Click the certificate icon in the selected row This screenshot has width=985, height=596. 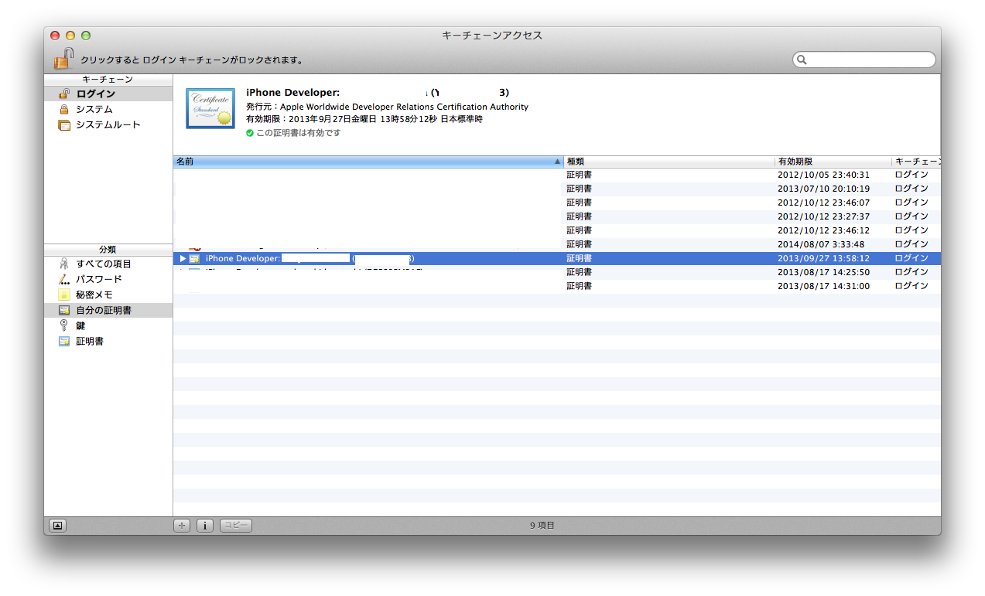point(194,258)
